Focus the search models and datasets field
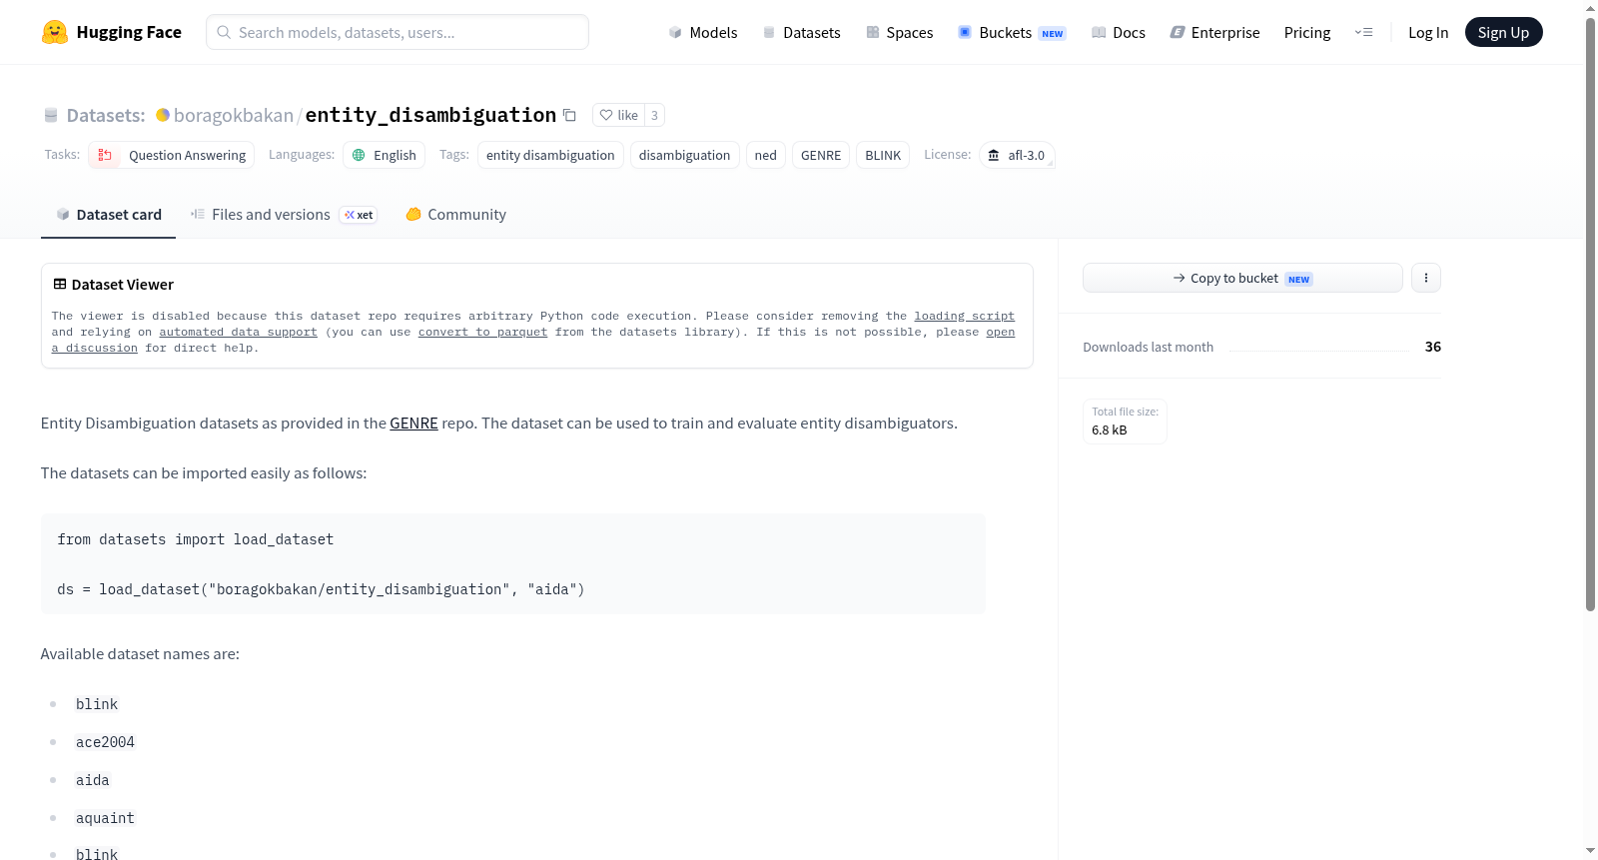The width and height of the screenshot is (1598, 860). [x=398, y=32]
